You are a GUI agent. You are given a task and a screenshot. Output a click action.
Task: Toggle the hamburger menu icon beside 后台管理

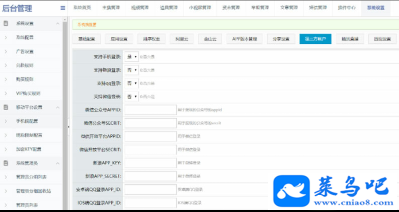pyautogui.click(x=63, y=8)
